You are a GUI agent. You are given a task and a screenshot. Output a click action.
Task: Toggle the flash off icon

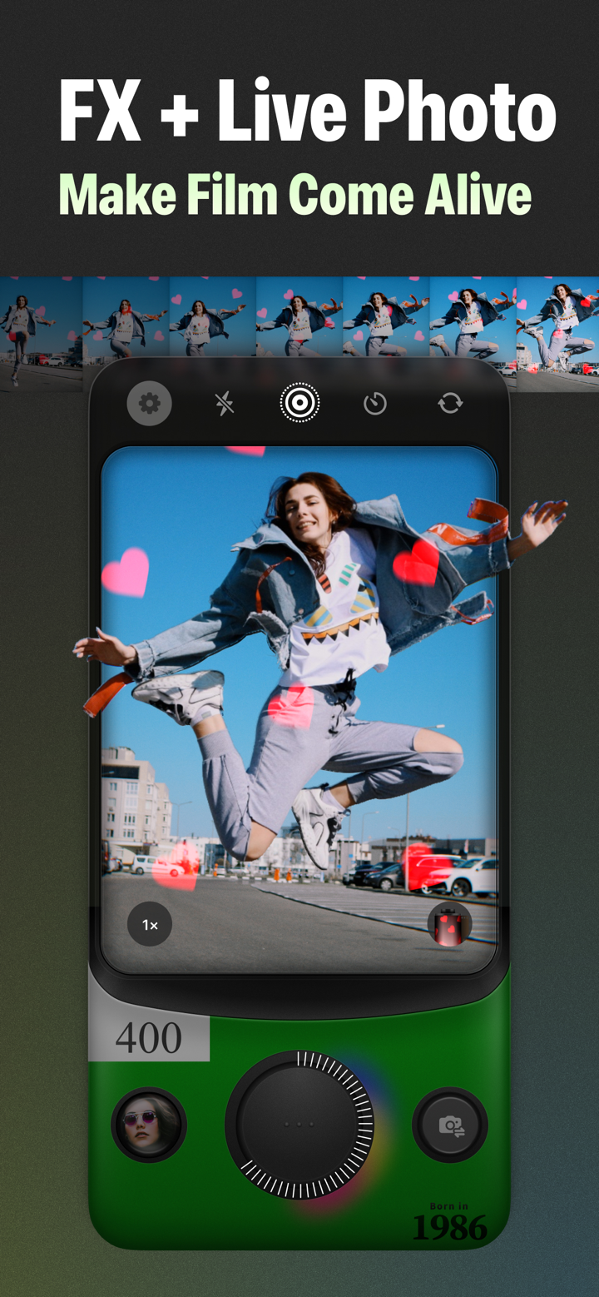[225, 404]
